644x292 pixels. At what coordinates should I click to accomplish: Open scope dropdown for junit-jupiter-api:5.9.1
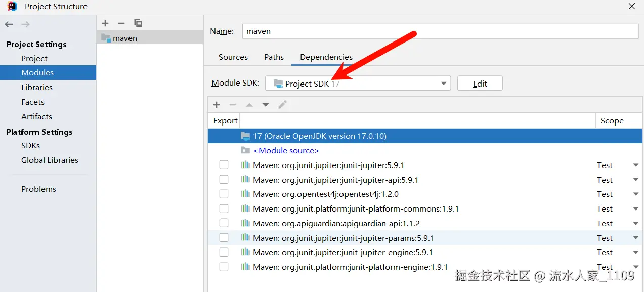pyautogui.click(x=636, y=180)
